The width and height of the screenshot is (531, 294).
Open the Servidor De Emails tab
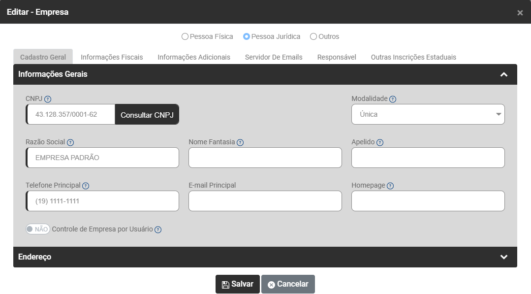click(274, 57)
